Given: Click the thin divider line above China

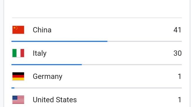Looking at the screenshot, I should pos(97,18).
